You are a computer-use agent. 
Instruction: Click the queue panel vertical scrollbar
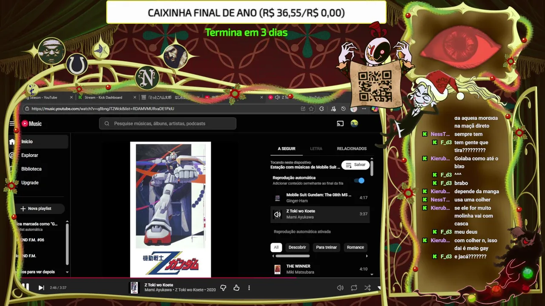(x=372, y=168)
